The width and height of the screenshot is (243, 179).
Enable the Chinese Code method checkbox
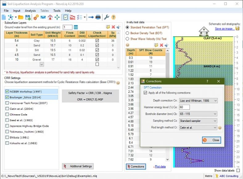click(x=7, y=114)
